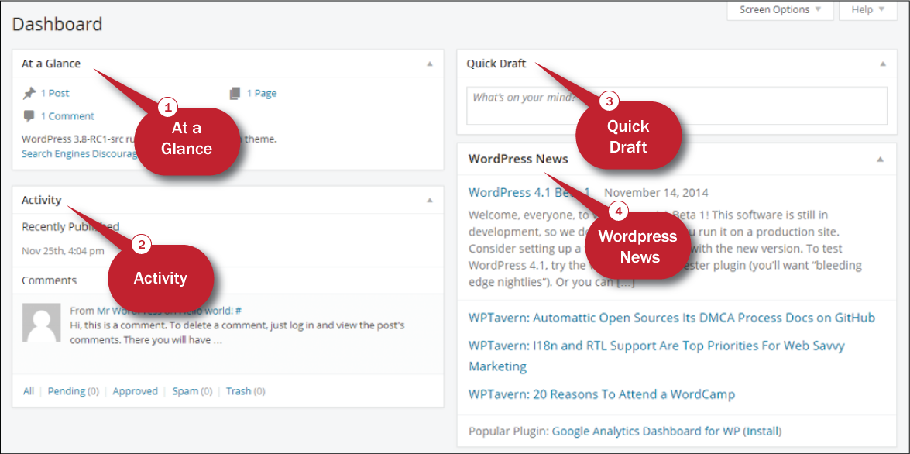Click the commenter avatar thumbnail
This screenshot has width=910, height=454.
pyautogui.click(x=41, y=322)
